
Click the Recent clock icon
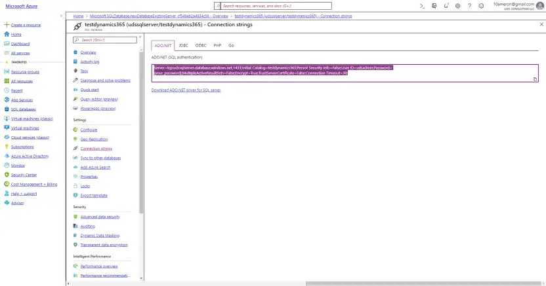(7, 90)
